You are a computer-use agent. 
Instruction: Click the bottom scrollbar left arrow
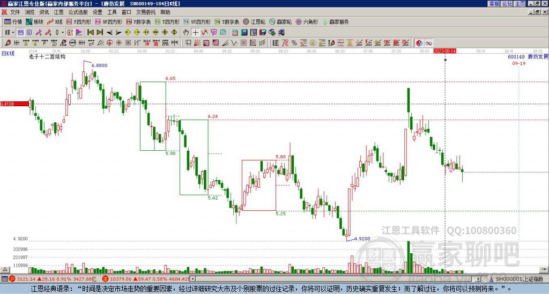192,279
